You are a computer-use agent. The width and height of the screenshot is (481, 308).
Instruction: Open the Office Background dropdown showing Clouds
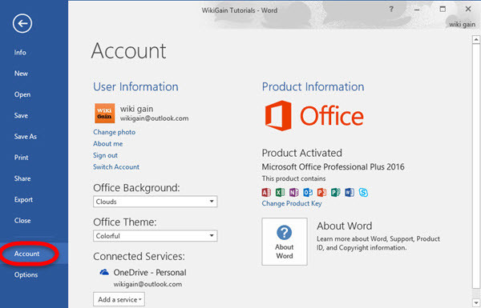156,202
